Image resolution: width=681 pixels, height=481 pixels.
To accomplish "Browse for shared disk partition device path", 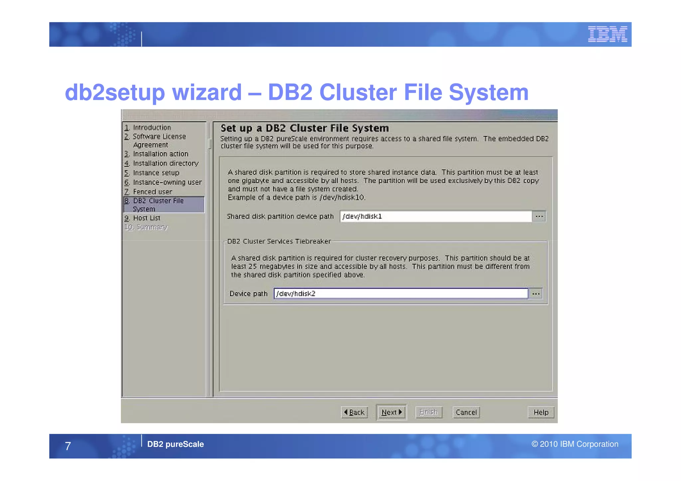I will (539, 216).
